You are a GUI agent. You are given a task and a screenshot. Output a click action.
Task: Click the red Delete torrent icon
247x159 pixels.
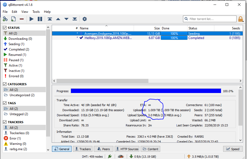[x=22, y=19]
